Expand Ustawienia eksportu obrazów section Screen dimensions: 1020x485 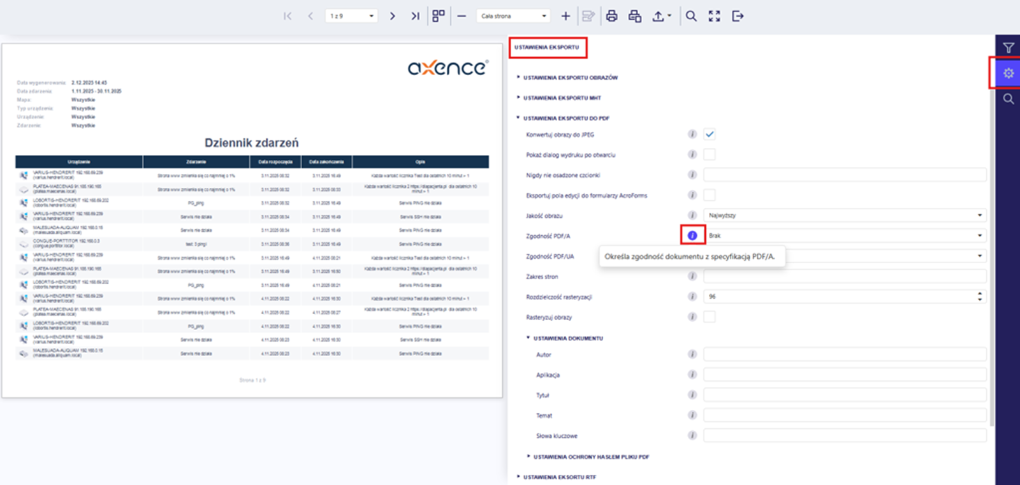(570, 78)
